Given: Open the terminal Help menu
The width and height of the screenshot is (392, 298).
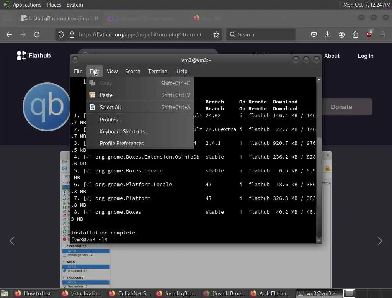Looking at the screenshot, I should point(182,72).
